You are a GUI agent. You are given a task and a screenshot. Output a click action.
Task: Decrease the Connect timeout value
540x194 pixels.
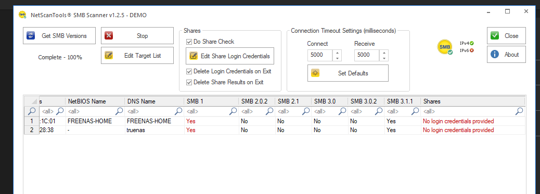[x=337, y=58]
